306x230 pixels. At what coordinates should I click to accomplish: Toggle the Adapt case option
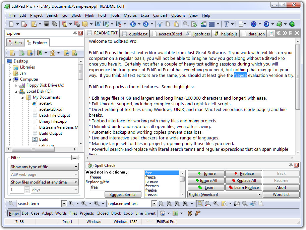pyautogui.click(x=47, y=213)
